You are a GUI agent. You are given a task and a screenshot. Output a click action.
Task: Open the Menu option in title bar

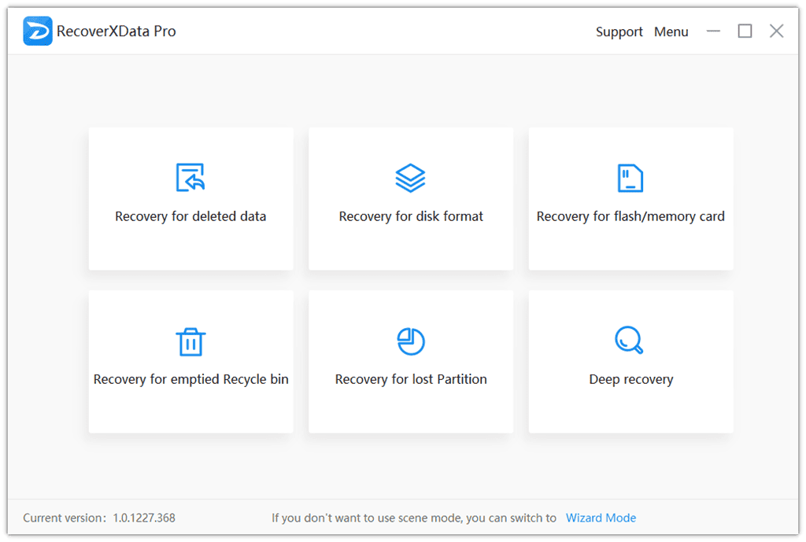(x=671, y=32)
